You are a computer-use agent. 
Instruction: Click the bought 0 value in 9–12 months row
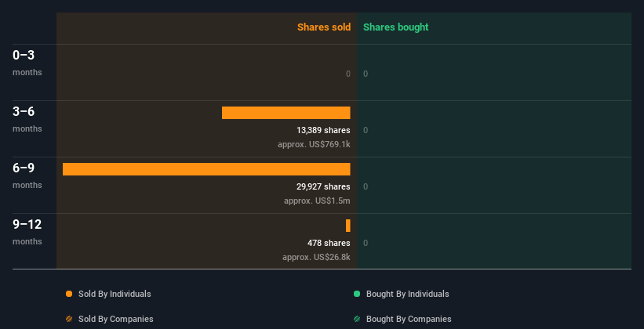(x=366, y=243)
